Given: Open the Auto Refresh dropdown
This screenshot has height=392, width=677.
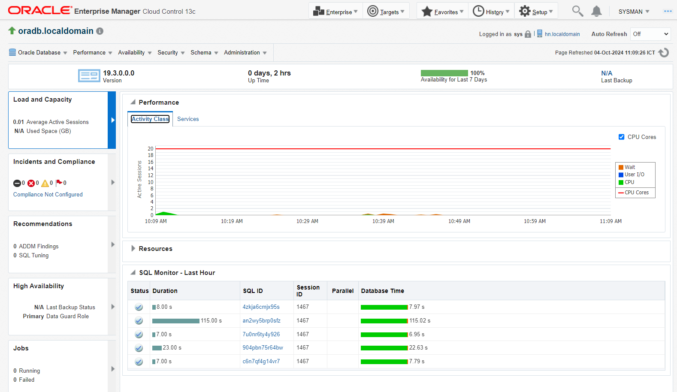Looking at the screenshot, I should pyautogui.click(x=650, y=34).
